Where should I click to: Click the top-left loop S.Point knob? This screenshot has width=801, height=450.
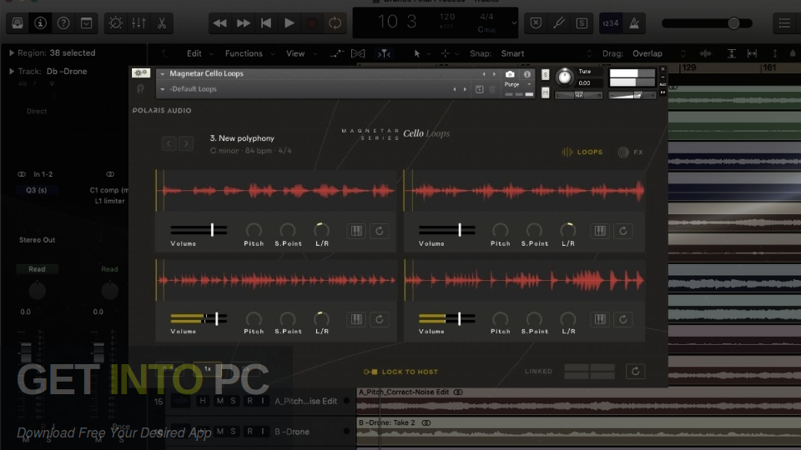(288, 230)
